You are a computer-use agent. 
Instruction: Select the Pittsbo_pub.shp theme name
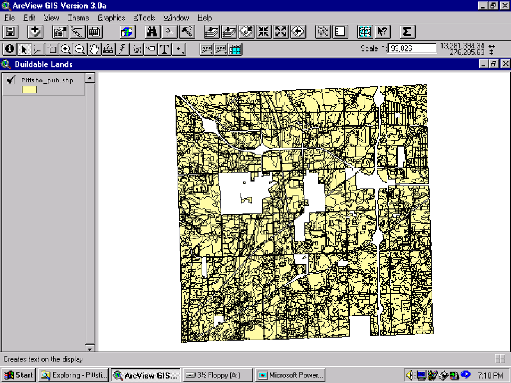[47, 80]
